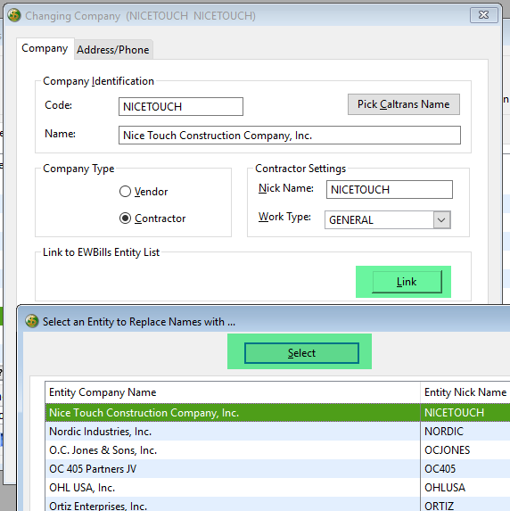Select the OC 405 Partners JV row
Viewport: 510px width, 511px height.
tap(277, 468)
